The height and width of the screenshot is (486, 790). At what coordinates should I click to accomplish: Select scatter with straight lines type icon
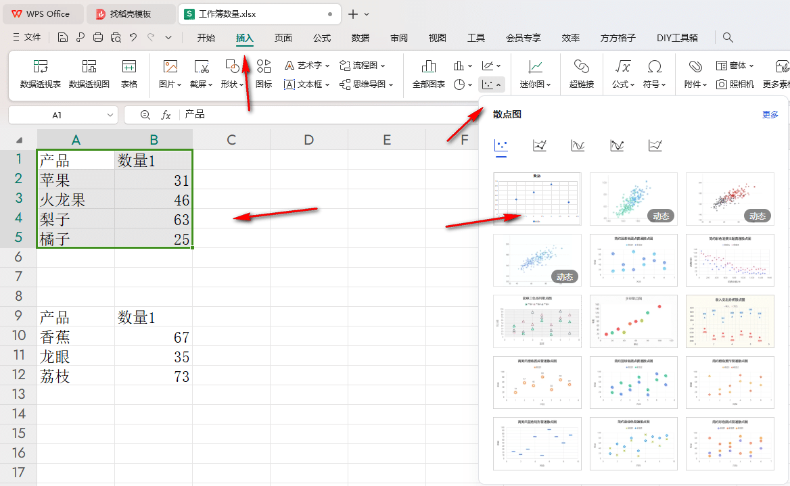point(655,145)
